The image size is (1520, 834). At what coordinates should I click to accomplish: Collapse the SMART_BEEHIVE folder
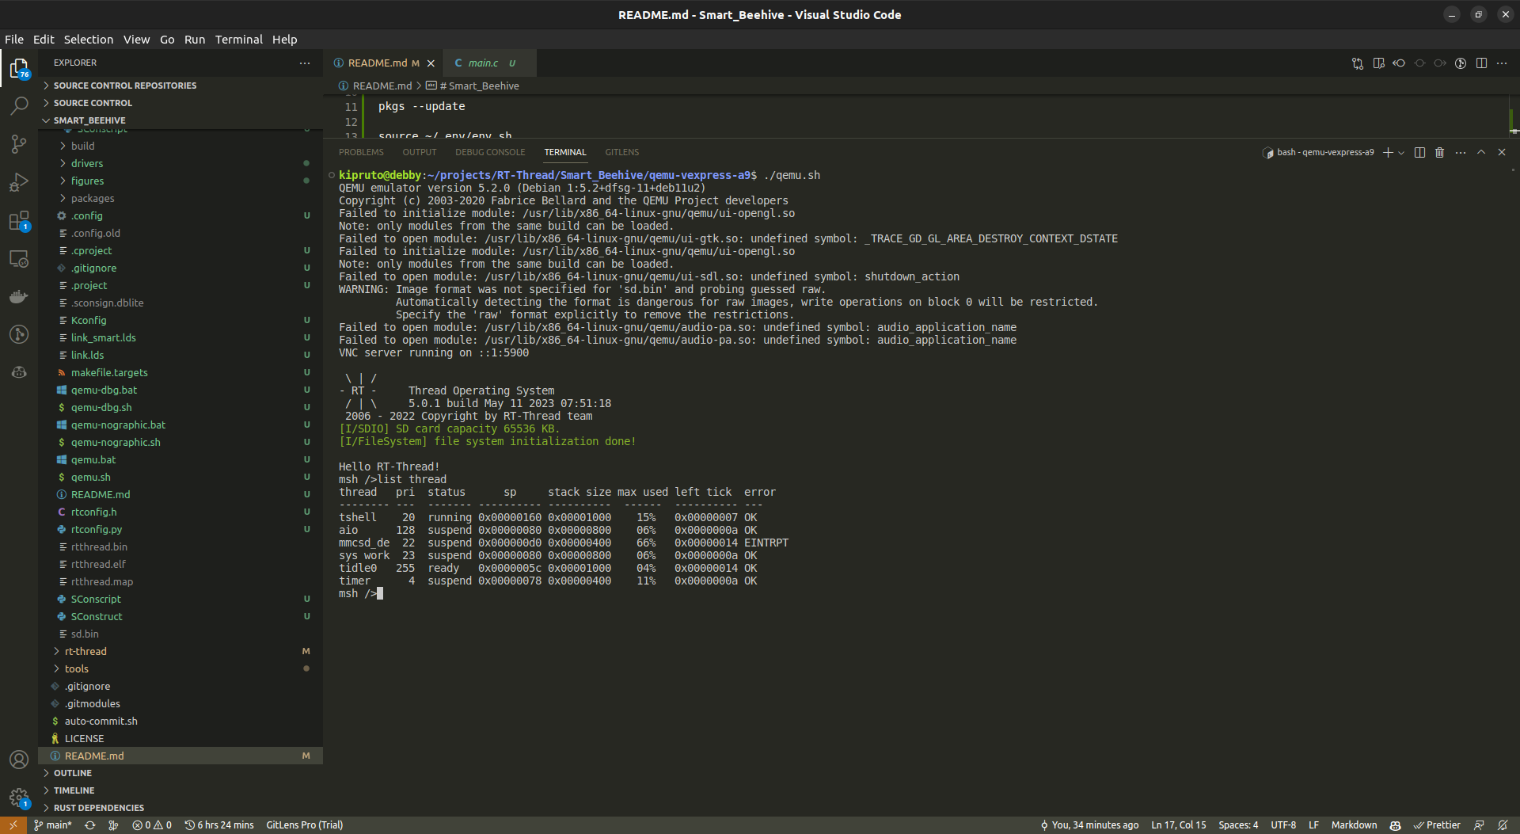tap(47, 120)
